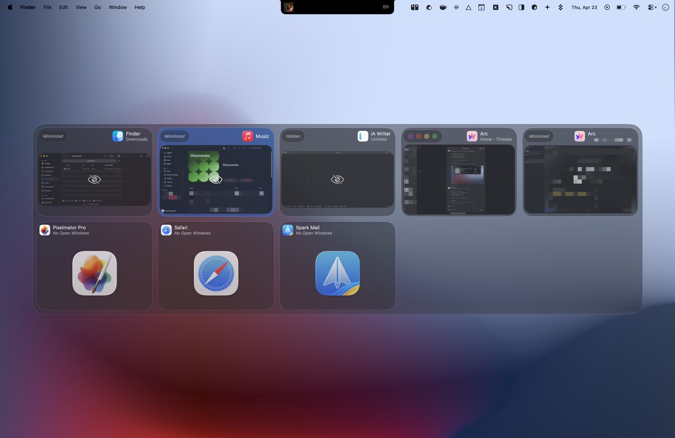Viewport: 675px width, 438px height.
Task: Click the Minimized badge on Music tile
Action: (x=174, y=136)
